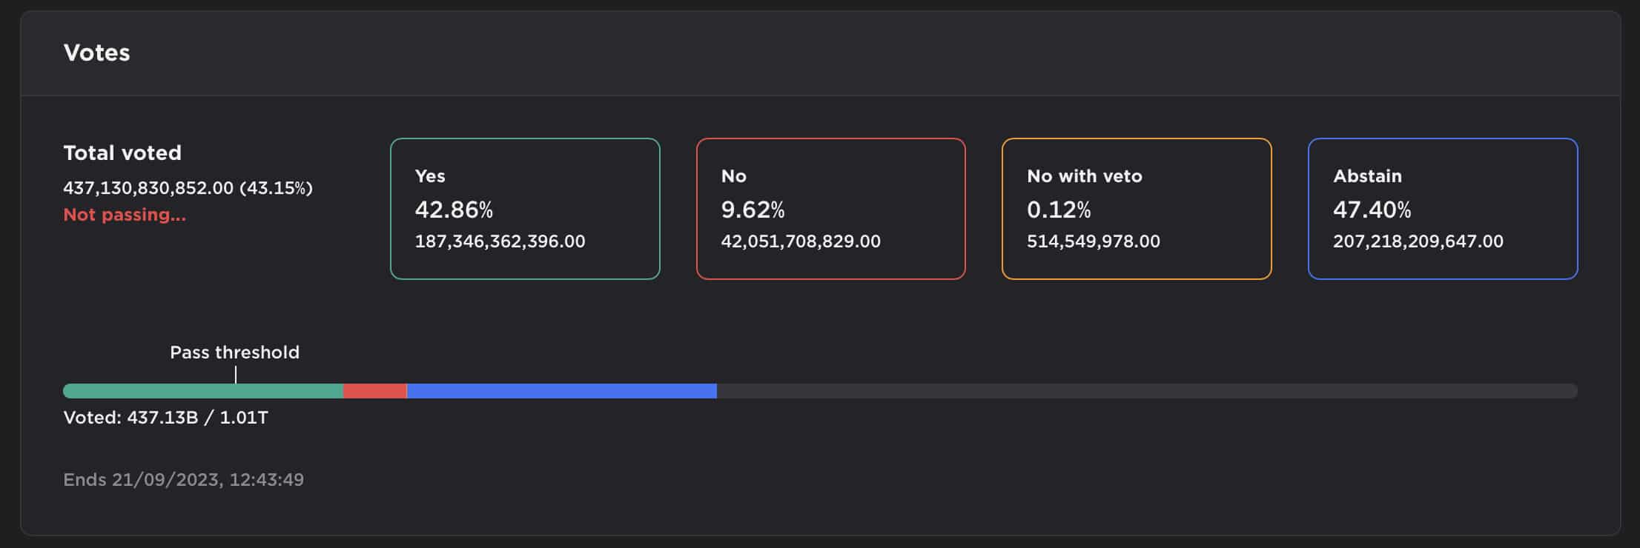This screenshot has width=1640, height=548.
Task: Click the red No segment of vote bar
Action: (374, 391)
